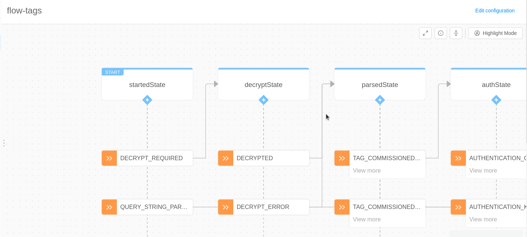Select the parsedState node
The width and height of the screenshot is (527, 237).
pos(380,85)
